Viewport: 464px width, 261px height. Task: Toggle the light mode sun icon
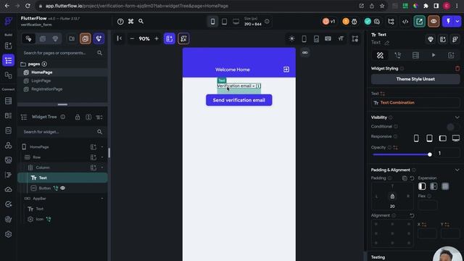point(291,38)
